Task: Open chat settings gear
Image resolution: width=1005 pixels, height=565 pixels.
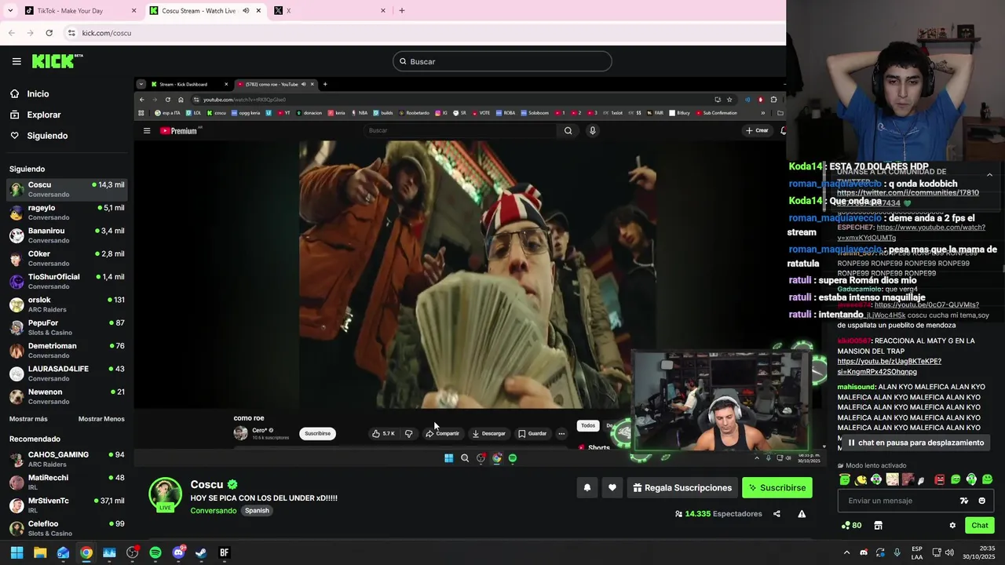Action: [x=952, y=526]
